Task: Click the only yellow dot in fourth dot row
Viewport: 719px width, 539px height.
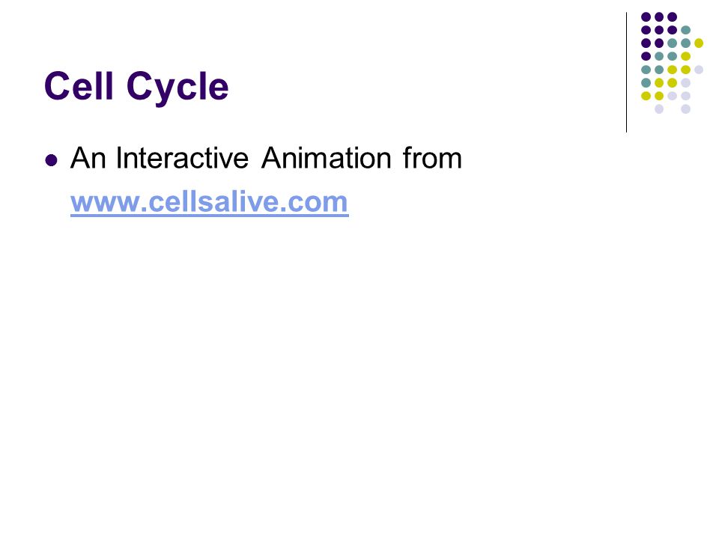Action: click(685, 56)
